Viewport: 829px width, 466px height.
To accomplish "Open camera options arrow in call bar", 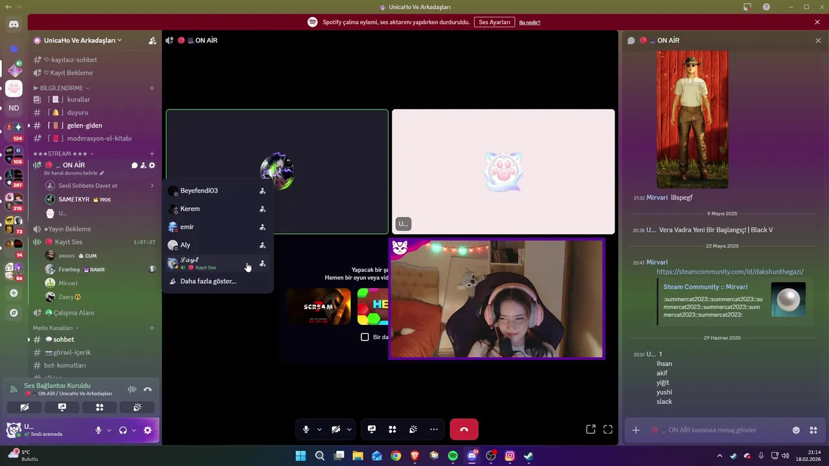I will click(x=349, y=429).
